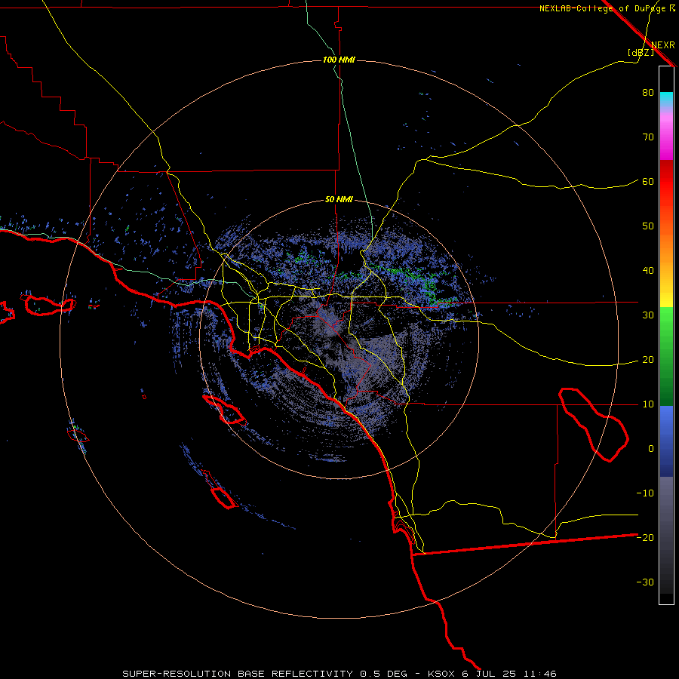This screenshot has height=679, width=679.
Task: Click the magenta segment of the color bar
Action: coord(666,139)
